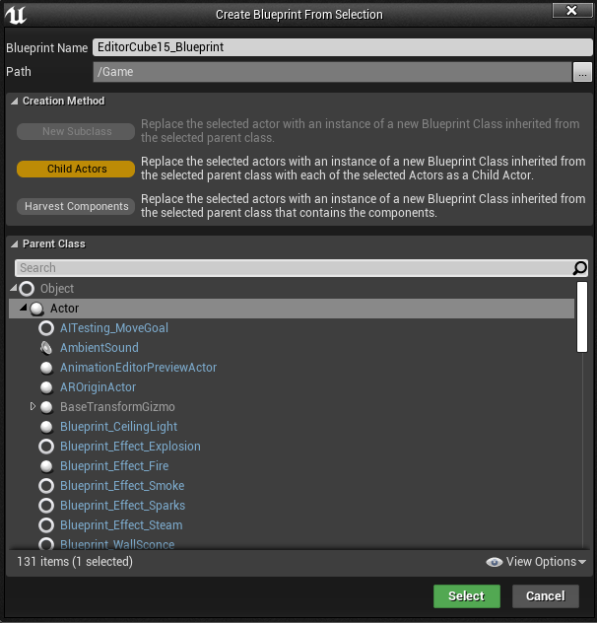
Task: Choose the New Subclass creation method
Action: click(x=76, y=131)
